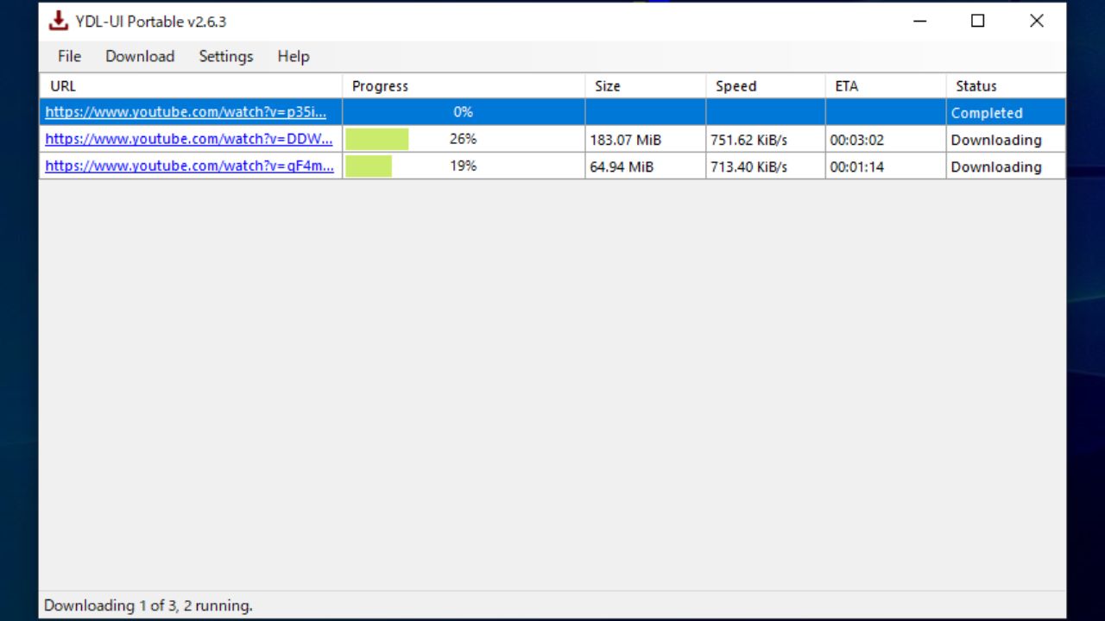This screenshot has height=621, width=1105.
Task: Minimize the YDL-UI window
Action: (x=919, y=21)
